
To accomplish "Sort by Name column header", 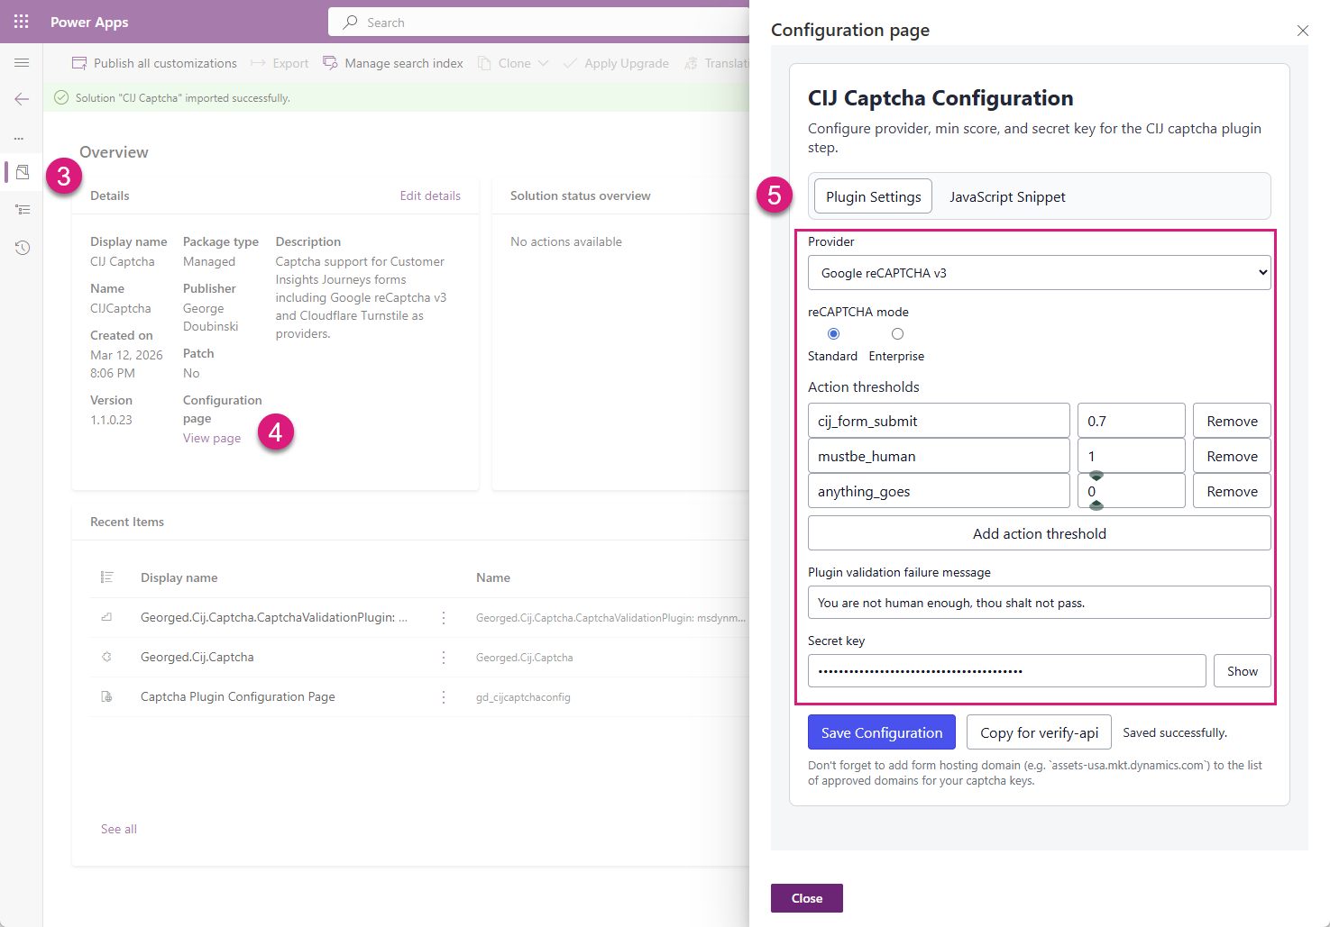I will [x=493, y=577].
